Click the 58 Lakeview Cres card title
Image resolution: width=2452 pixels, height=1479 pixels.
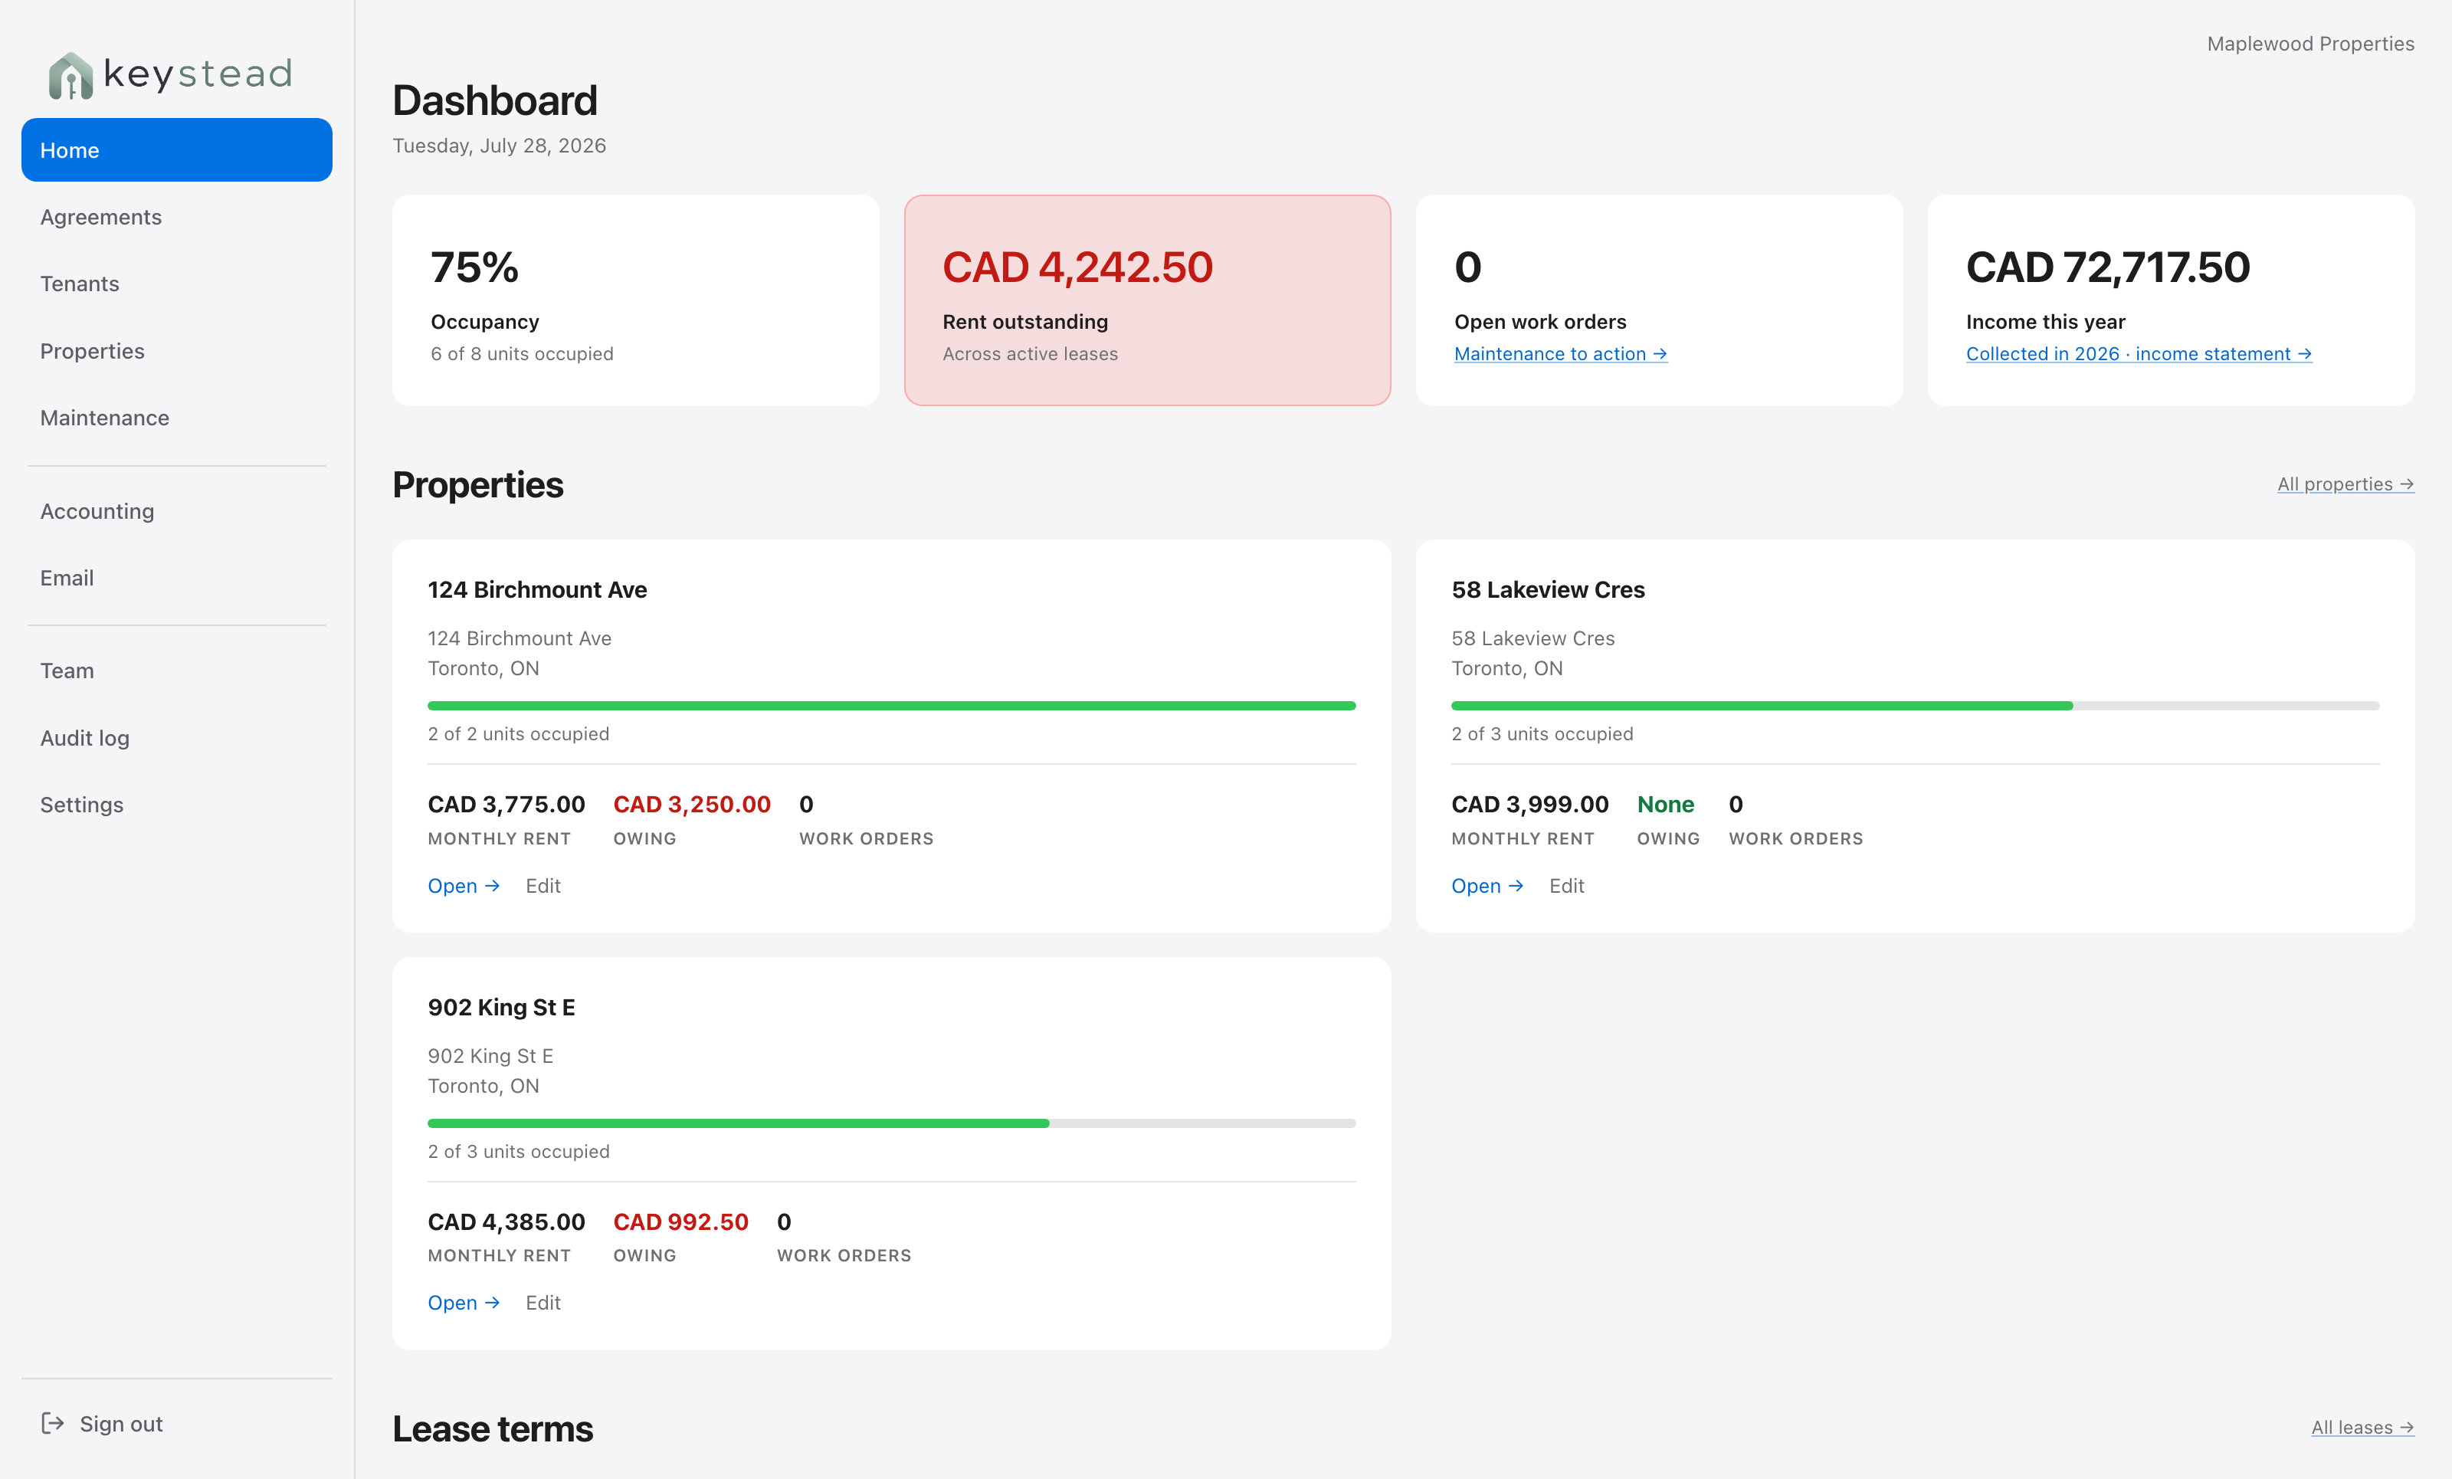coord(1547,589)
